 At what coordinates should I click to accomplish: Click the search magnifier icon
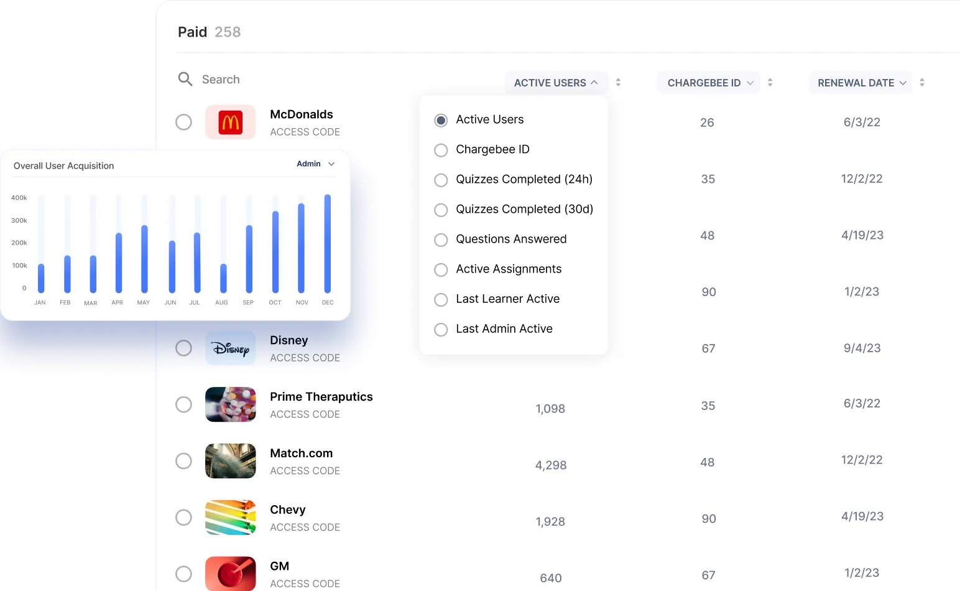tap(185, 79)
